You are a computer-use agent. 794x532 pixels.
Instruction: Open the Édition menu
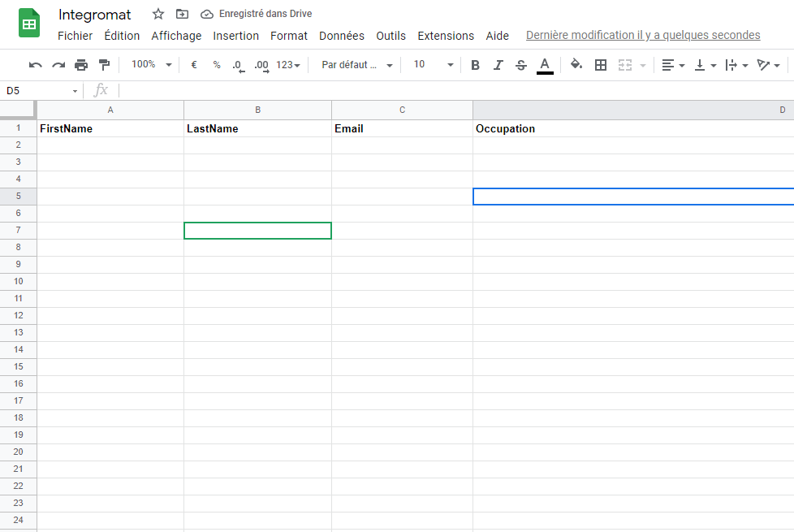122,36
